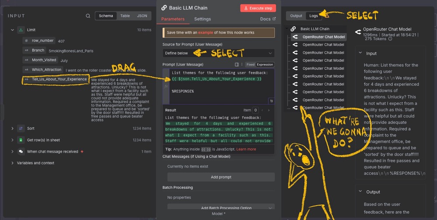Select first OpenRouter Chat Model log entry
The width and height of the screenshot is (437, 220).
click(323, 37)
